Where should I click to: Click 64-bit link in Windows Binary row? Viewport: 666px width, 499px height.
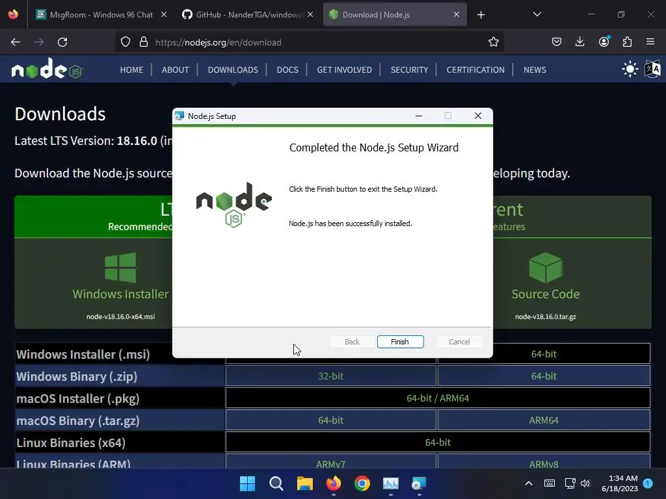click(544, 376)
